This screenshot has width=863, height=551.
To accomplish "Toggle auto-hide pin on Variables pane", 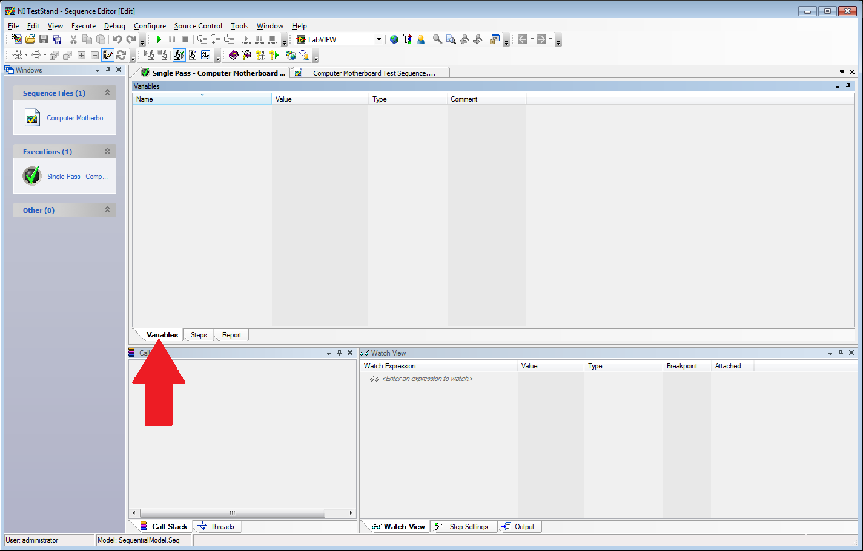I will (848, 86).
